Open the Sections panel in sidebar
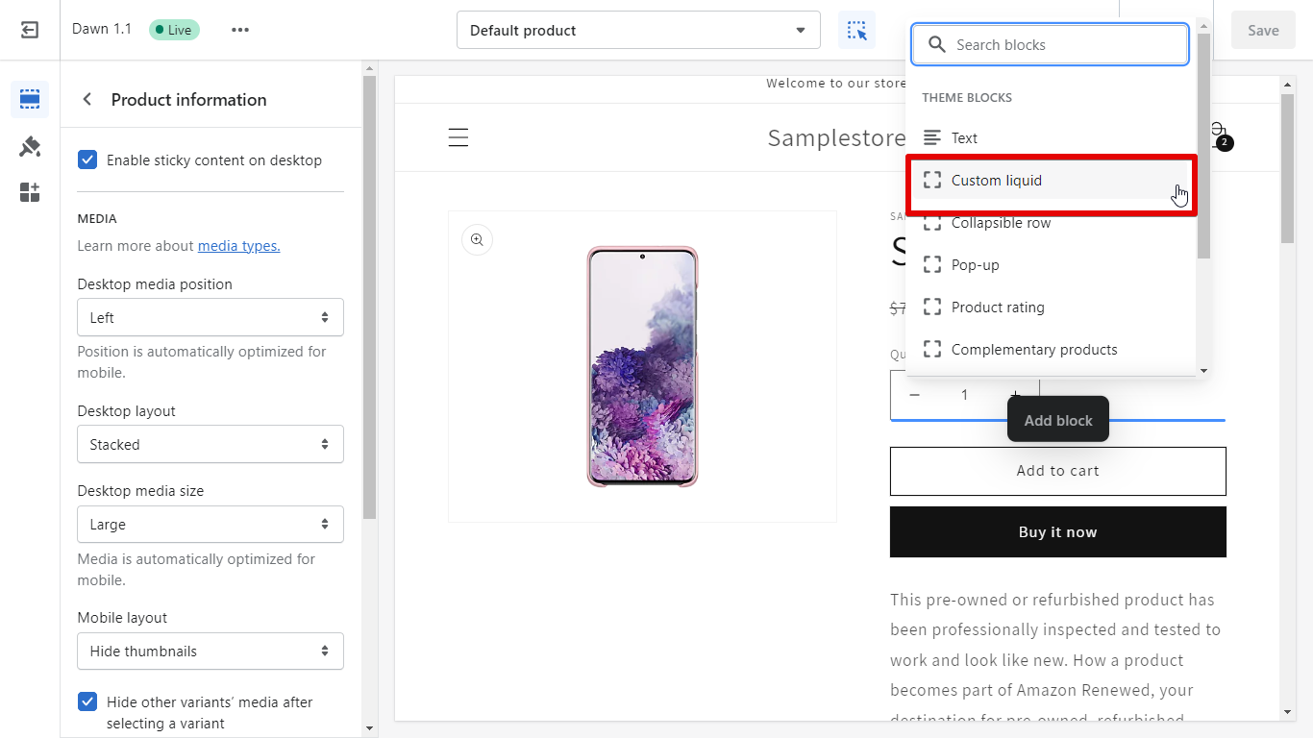The image size is (1313, 738). point(29,100)
